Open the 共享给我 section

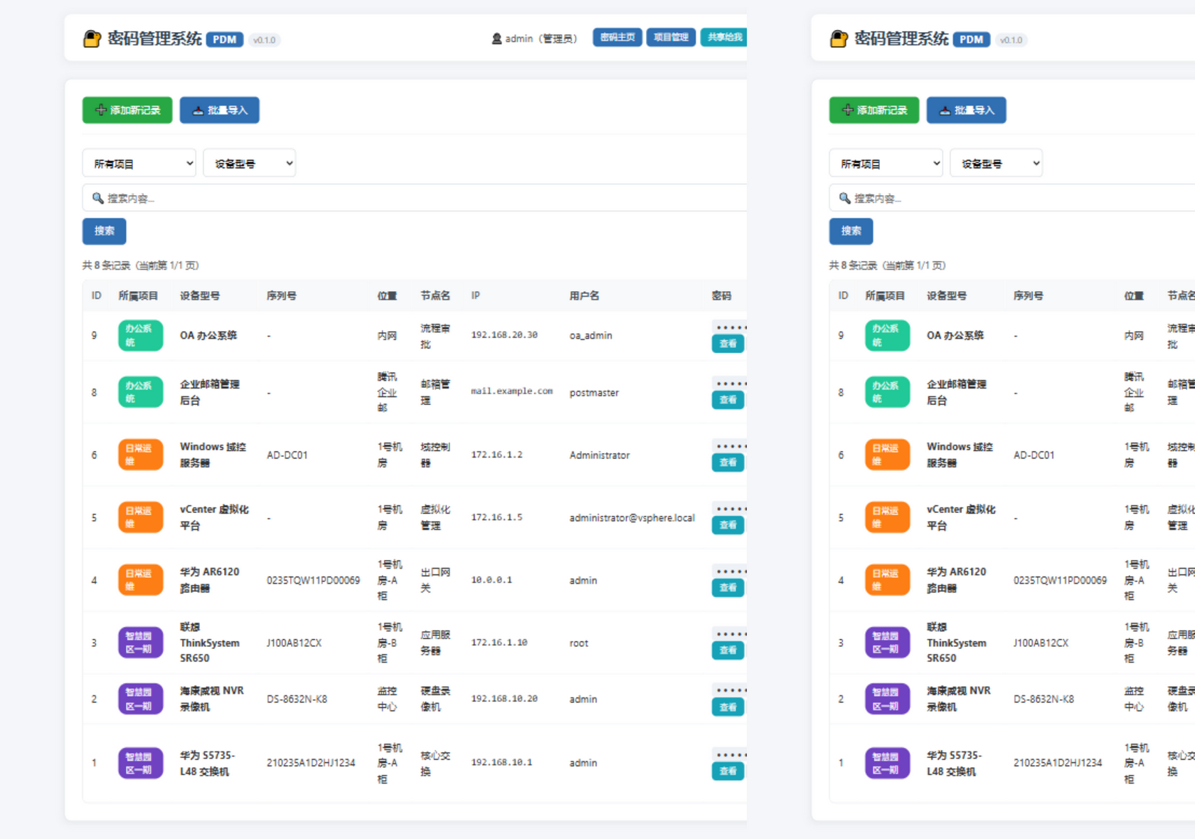tap(724, 37)
